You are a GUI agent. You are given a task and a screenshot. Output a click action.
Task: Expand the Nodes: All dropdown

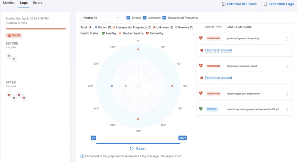pos(101,18)
